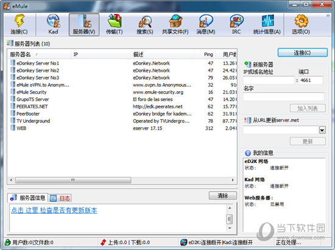
Task: Select the Servers toolbar button
Action: pyautogui.click(x=84, y=24)
